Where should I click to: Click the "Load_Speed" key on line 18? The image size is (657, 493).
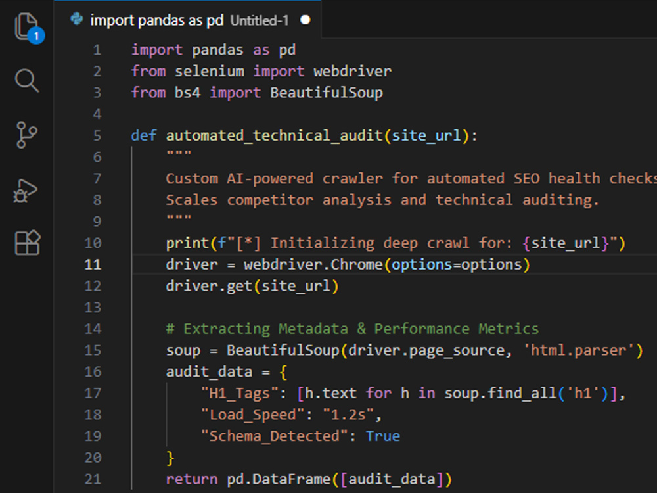coord(253,415)
